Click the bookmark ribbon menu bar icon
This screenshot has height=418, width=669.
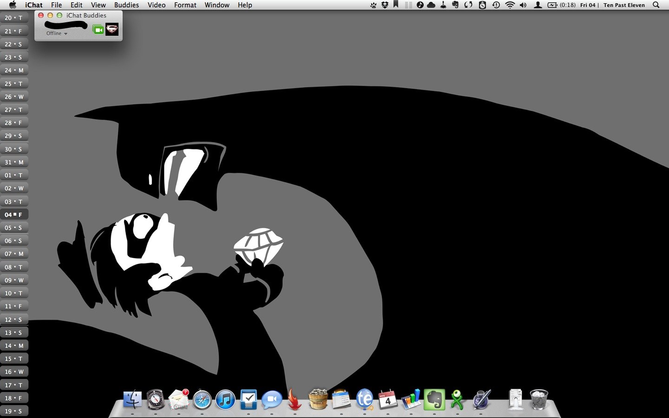pos(396,5)
